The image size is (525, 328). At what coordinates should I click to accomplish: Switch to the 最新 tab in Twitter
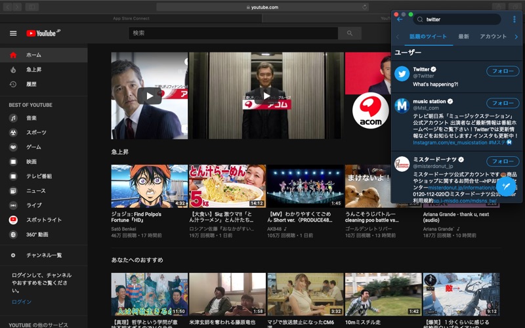pos(463,37)
